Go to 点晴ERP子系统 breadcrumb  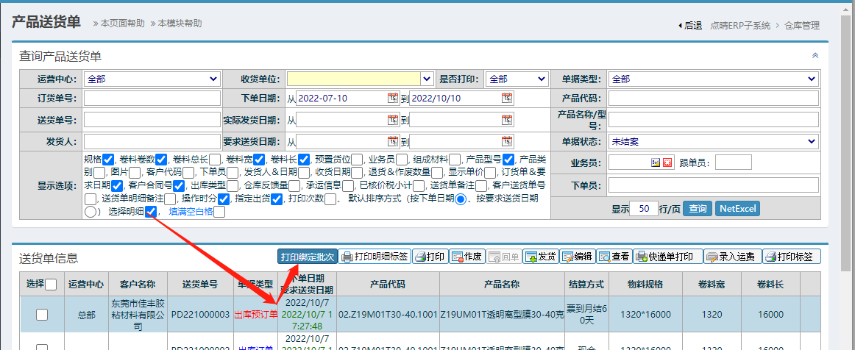click(x=740, y=25)
